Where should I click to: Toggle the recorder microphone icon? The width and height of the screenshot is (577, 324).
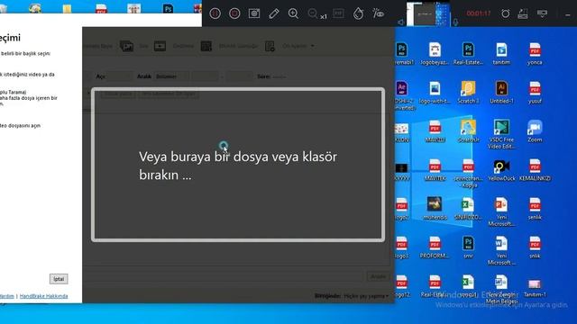455,22
